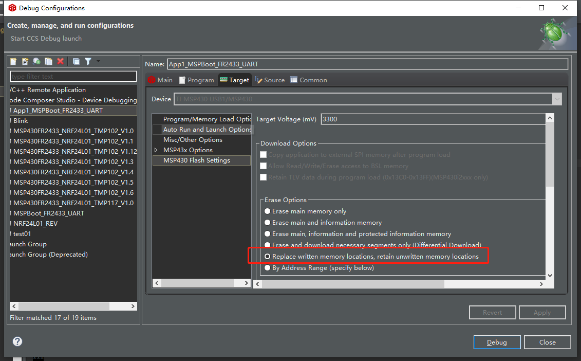Open the Source tab

point(270,80)
